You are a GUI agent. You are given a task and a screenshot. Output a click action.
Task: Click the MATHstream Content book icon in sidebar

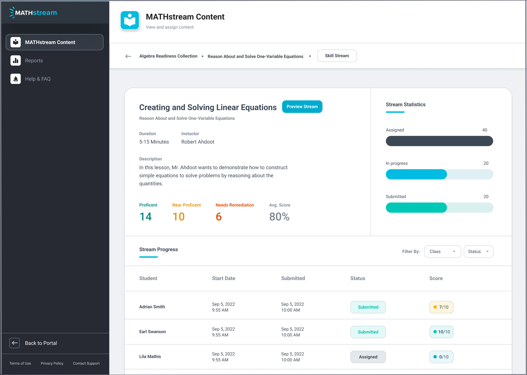tap(16, 42)
